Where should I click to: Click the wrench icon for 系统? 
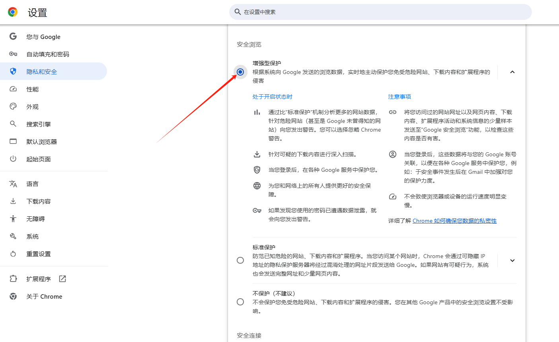coord(13,236)
